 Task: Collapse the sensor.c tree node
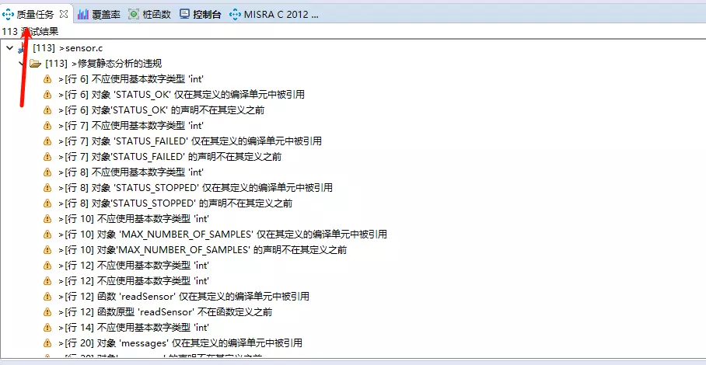[x=9, y=48]
